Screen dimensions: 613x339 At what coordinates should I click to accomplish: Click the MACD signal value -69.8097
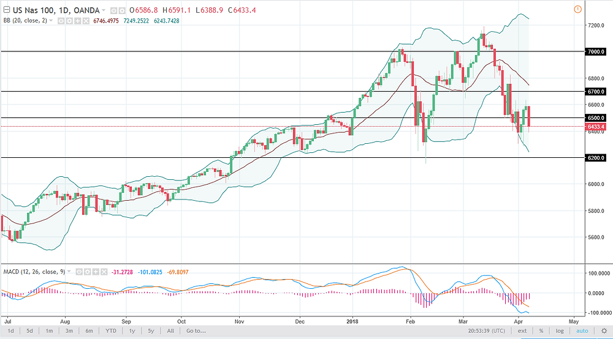178,272
